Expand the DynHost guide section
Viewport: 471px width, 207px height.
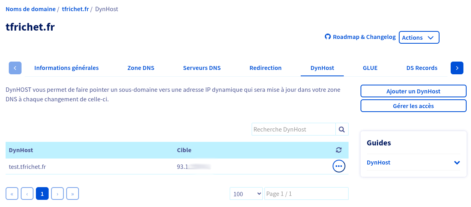point(457,163)
